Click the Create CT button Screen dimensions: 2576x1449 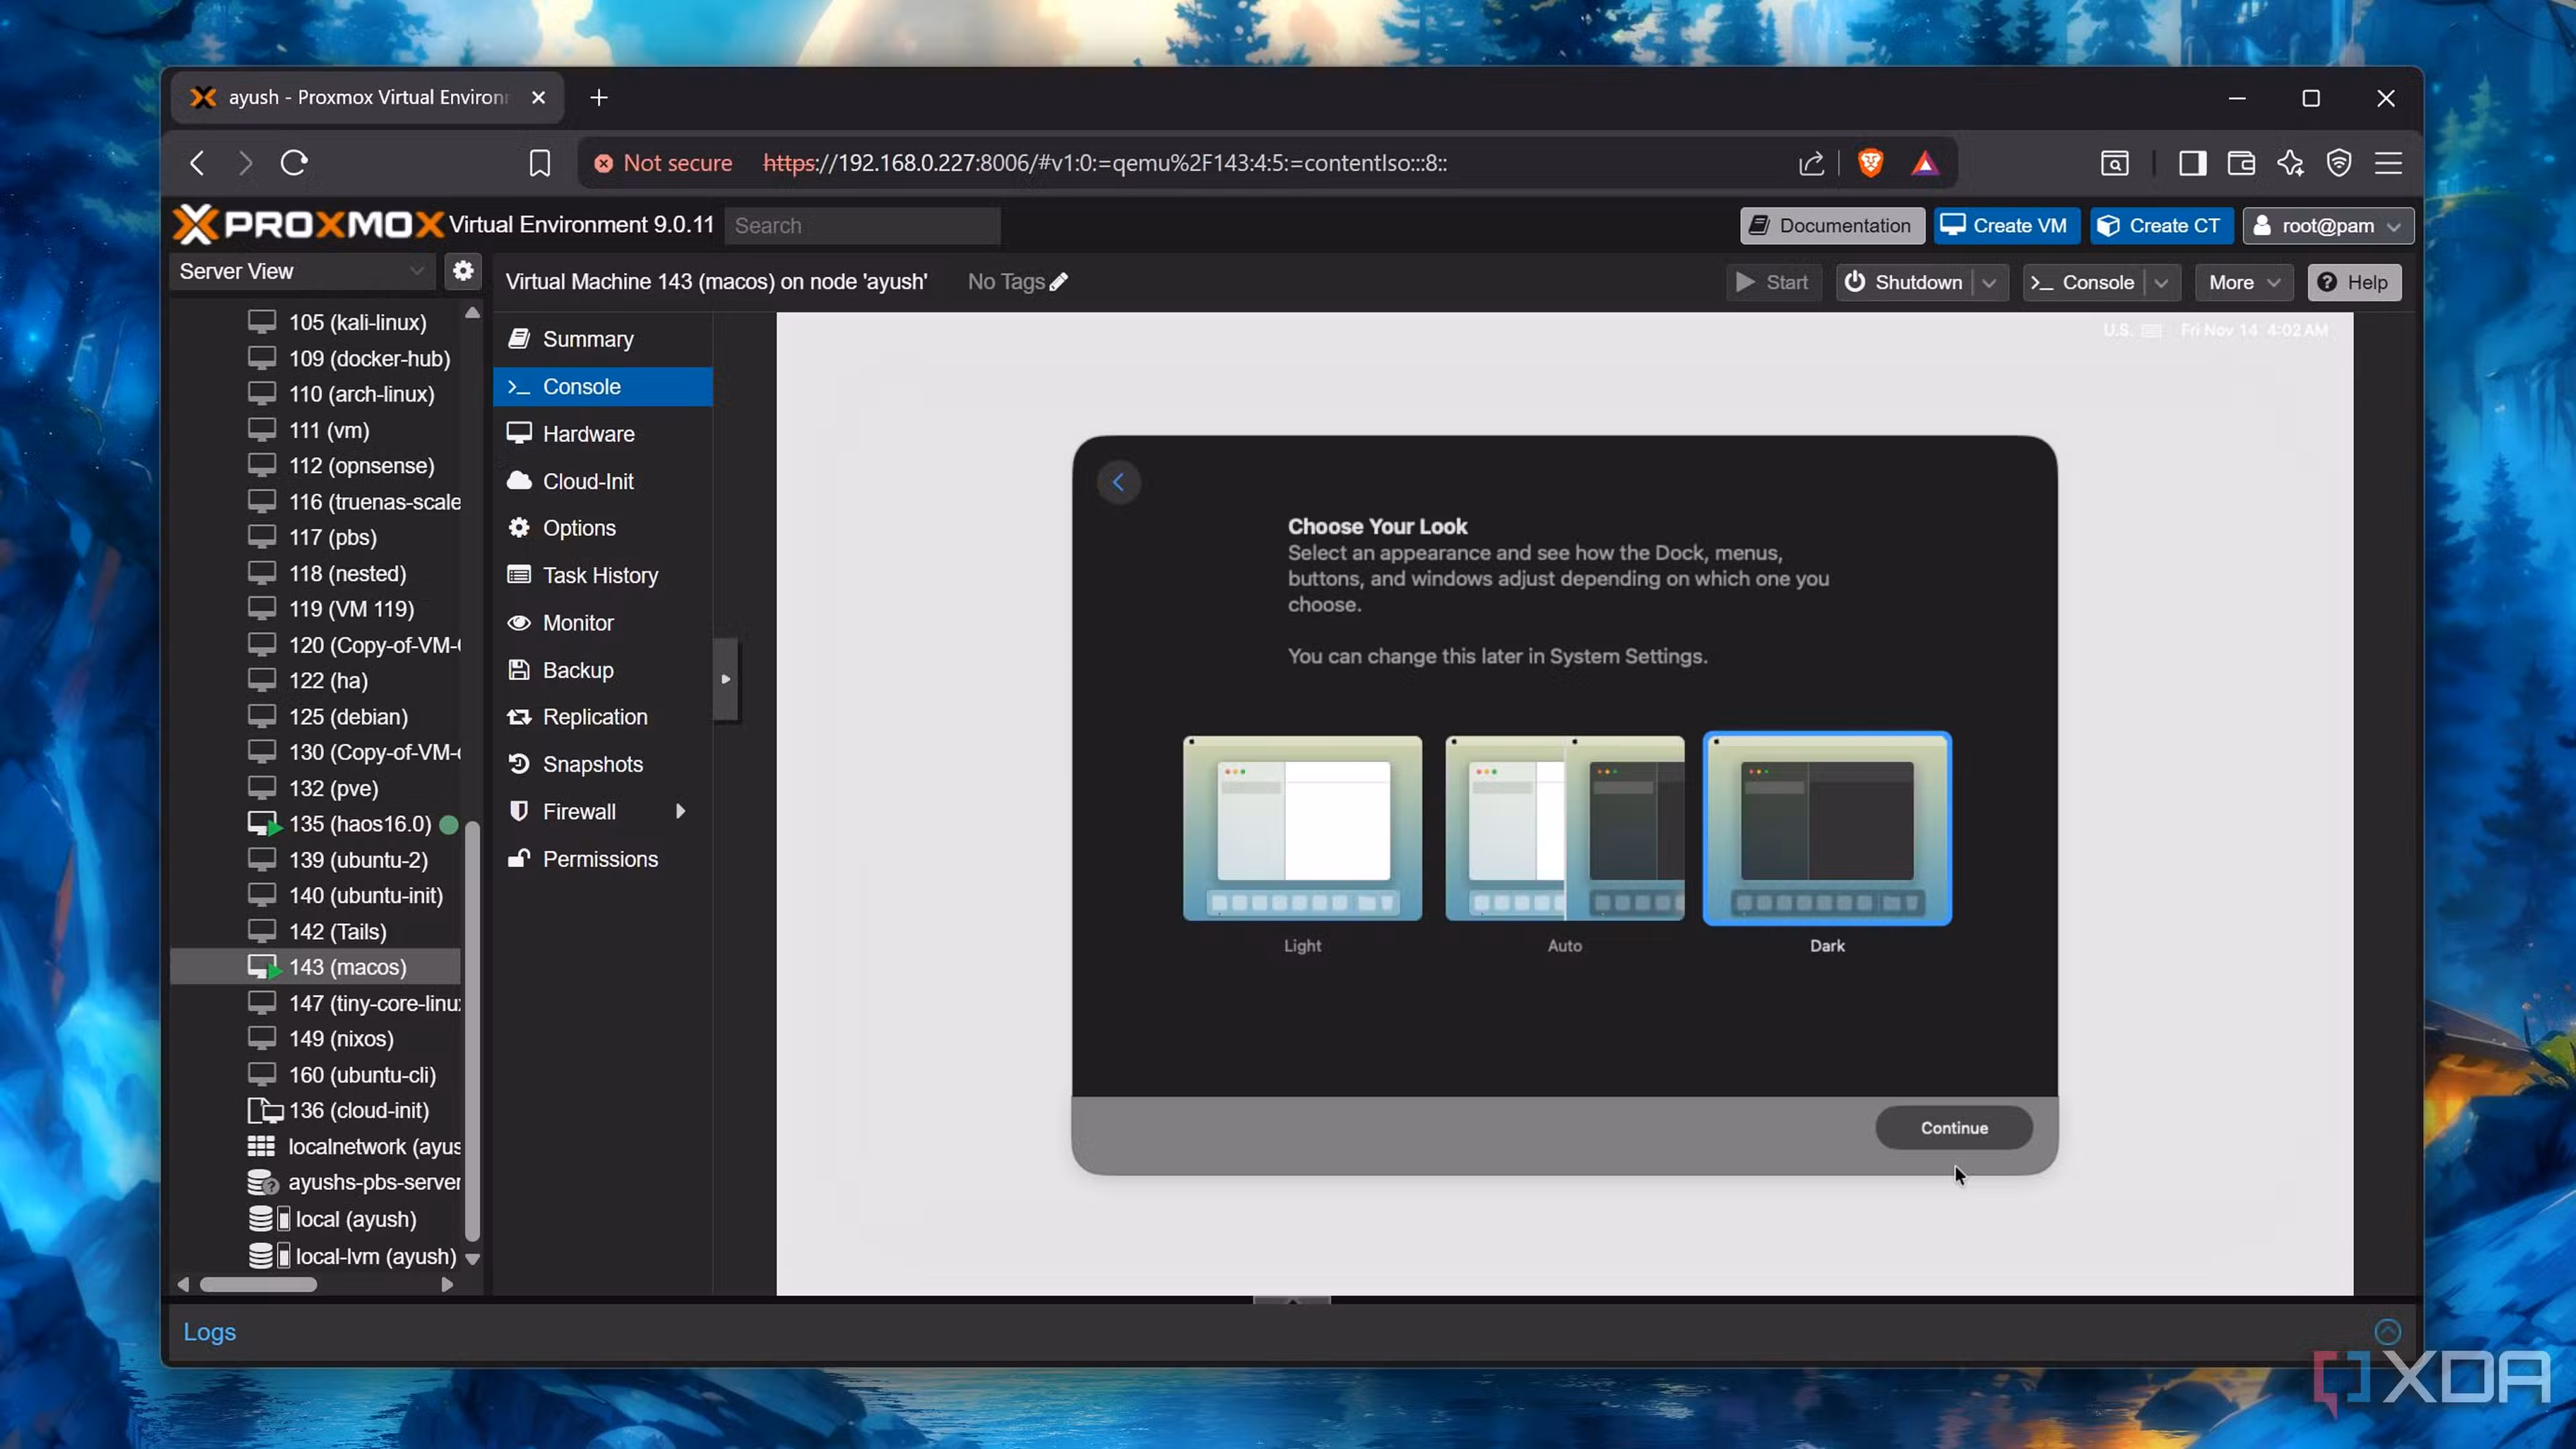point(2160,226)
